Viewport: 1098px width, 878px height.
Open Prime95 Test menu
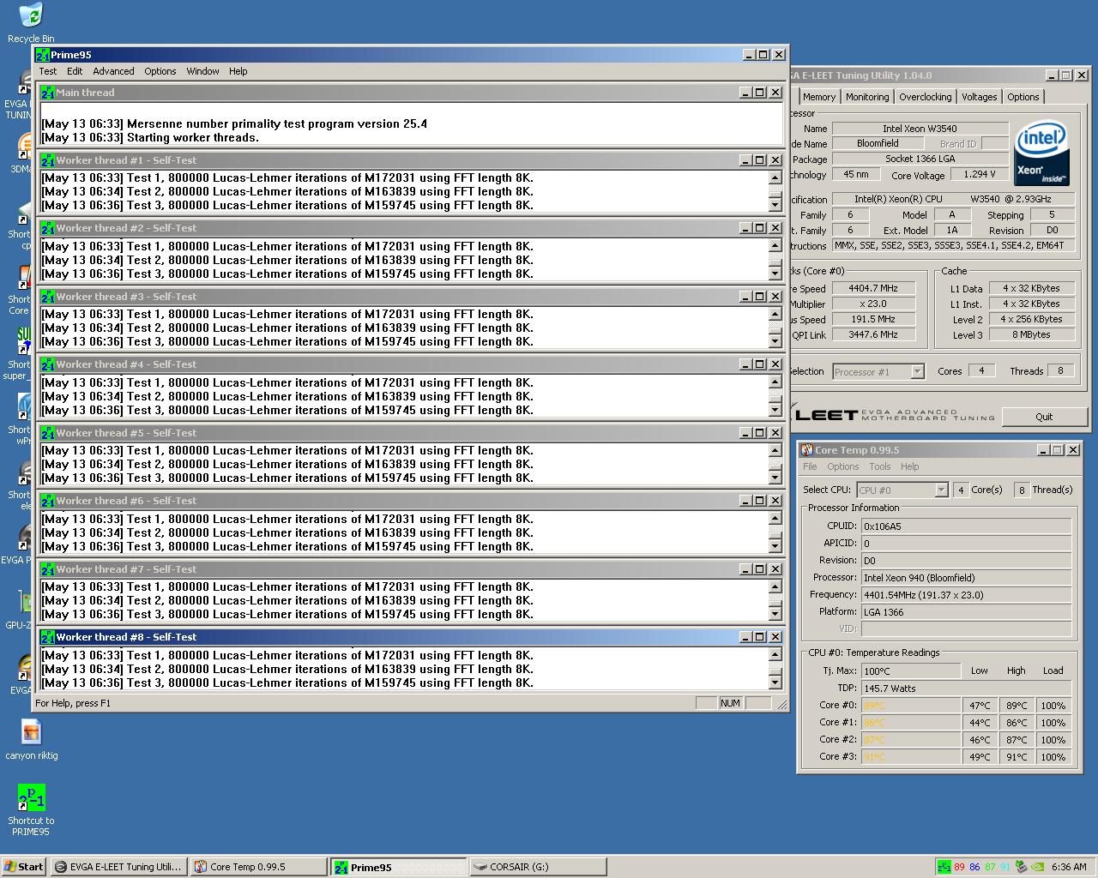(48, 71)
